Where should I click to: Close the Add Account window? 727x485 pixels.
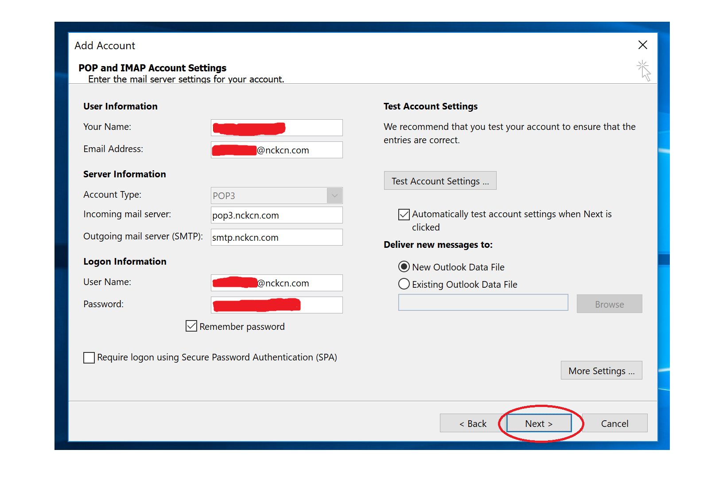642,45
